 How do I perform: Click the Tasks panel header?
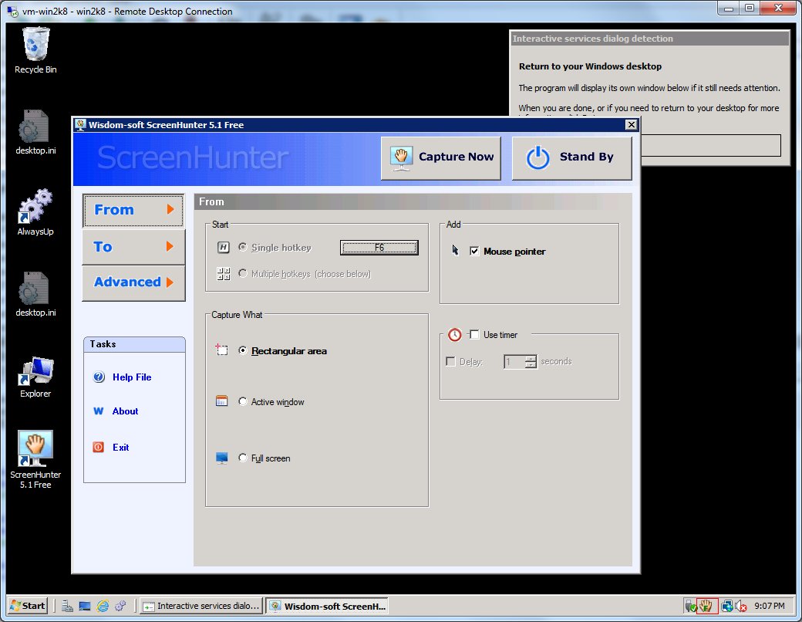tap(134, 344)
